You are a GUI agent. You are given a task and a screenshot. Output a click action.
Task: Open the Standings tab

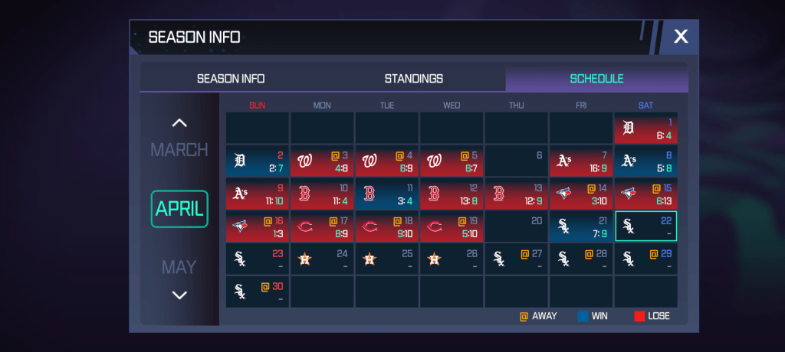pyautogui.click(x=414, y=79)
